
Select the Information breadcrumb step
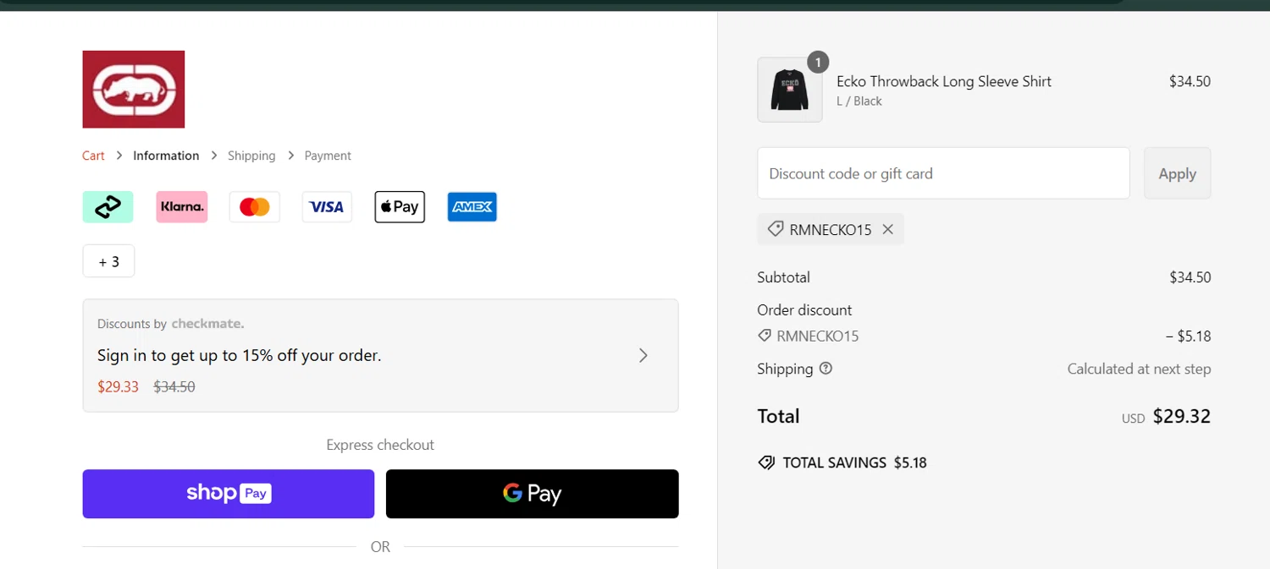(166, 156)
